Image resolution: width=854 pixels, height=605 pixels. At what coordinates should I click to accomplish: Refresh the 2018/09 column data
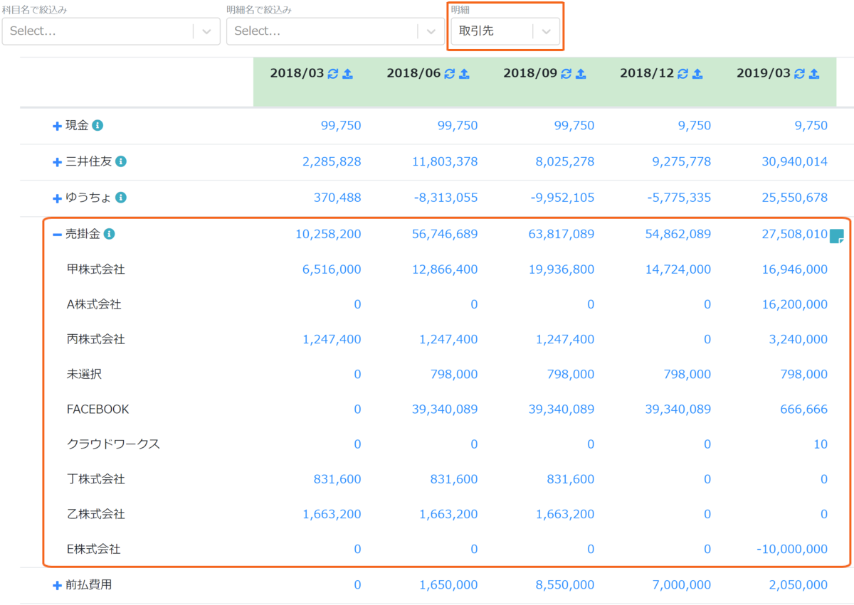[x=566, y=73]
